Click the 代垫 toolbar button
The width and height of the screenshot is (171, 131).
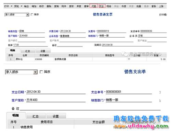coord(94,6)
